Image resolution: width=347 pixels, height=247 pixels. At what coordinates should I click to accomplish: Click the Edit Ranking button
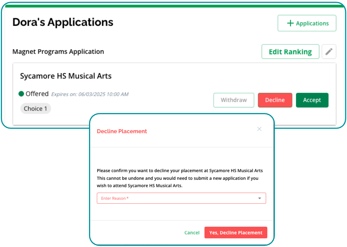[x=290, y=52]
